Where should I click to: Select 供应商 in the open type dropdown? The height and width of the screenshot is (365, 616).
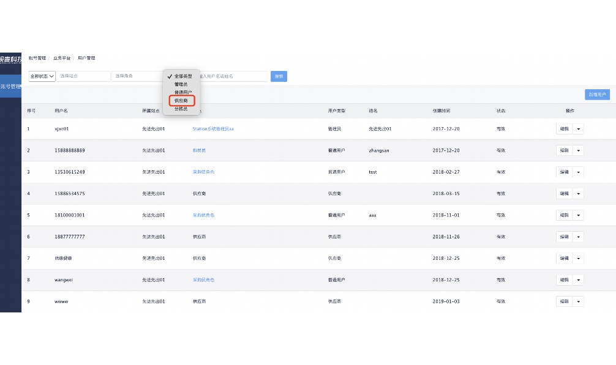coord(181,100)
